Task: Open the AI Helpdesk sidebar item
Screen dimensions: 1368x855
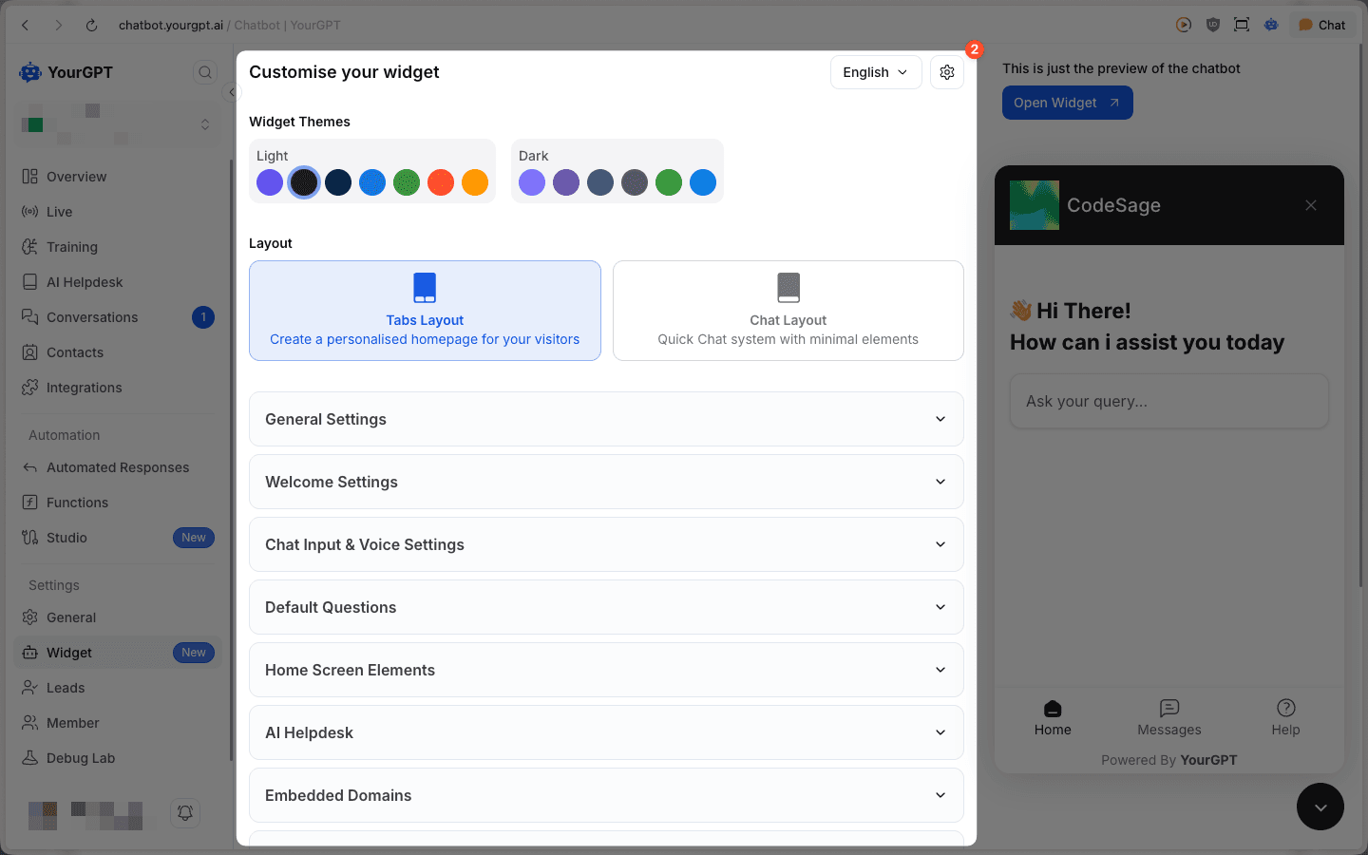Action: click(x=85, y=281)
